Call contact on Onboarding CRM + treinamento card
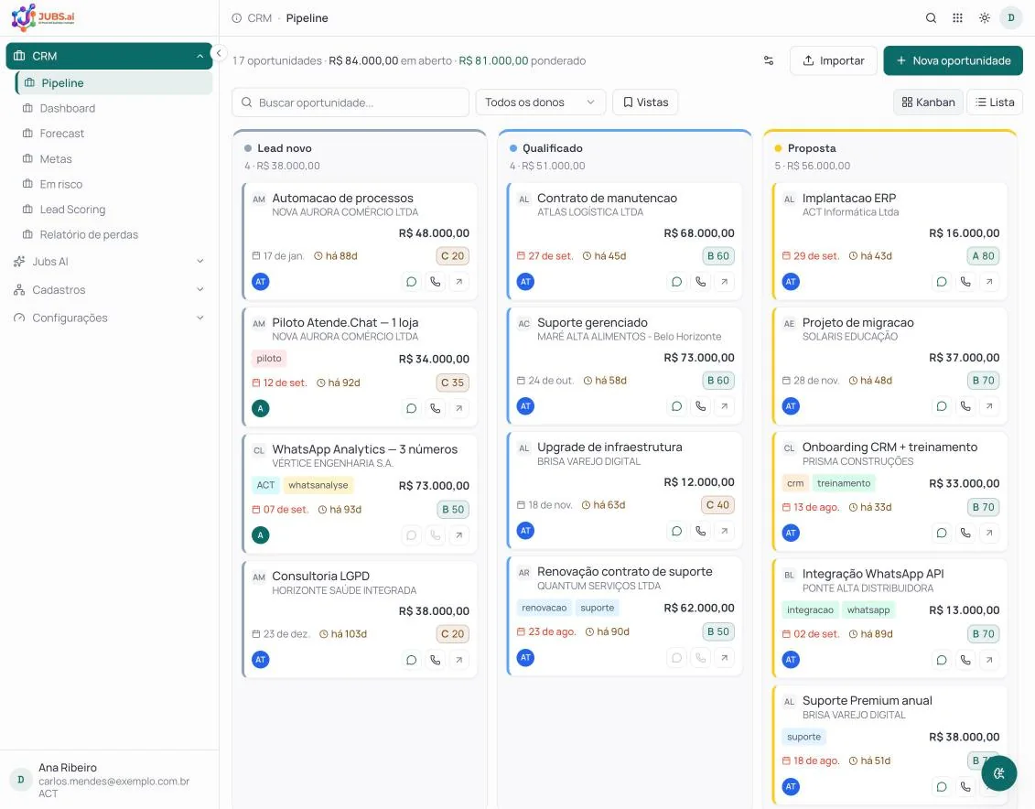The width and height of the screenshot is (1035, 809). tap(965, 534)
